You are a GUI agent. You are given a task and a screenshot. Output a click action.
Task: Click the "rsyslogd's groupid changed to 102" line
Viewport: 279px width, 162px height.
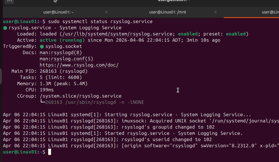coord(109,127)
